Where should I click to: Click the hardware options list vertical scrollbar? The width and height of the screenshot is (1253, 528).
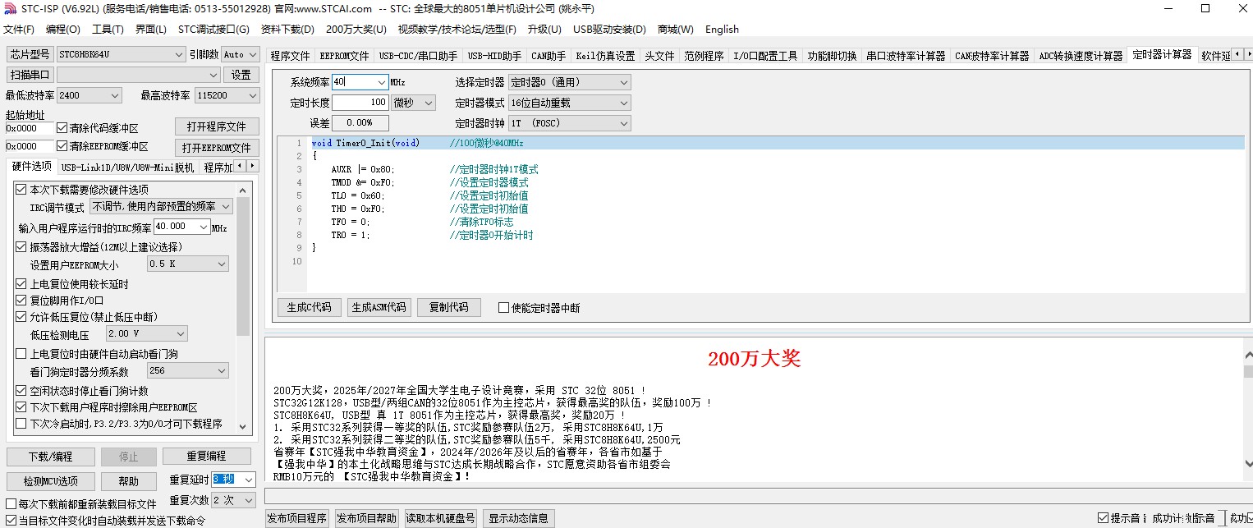click(243, 309)
